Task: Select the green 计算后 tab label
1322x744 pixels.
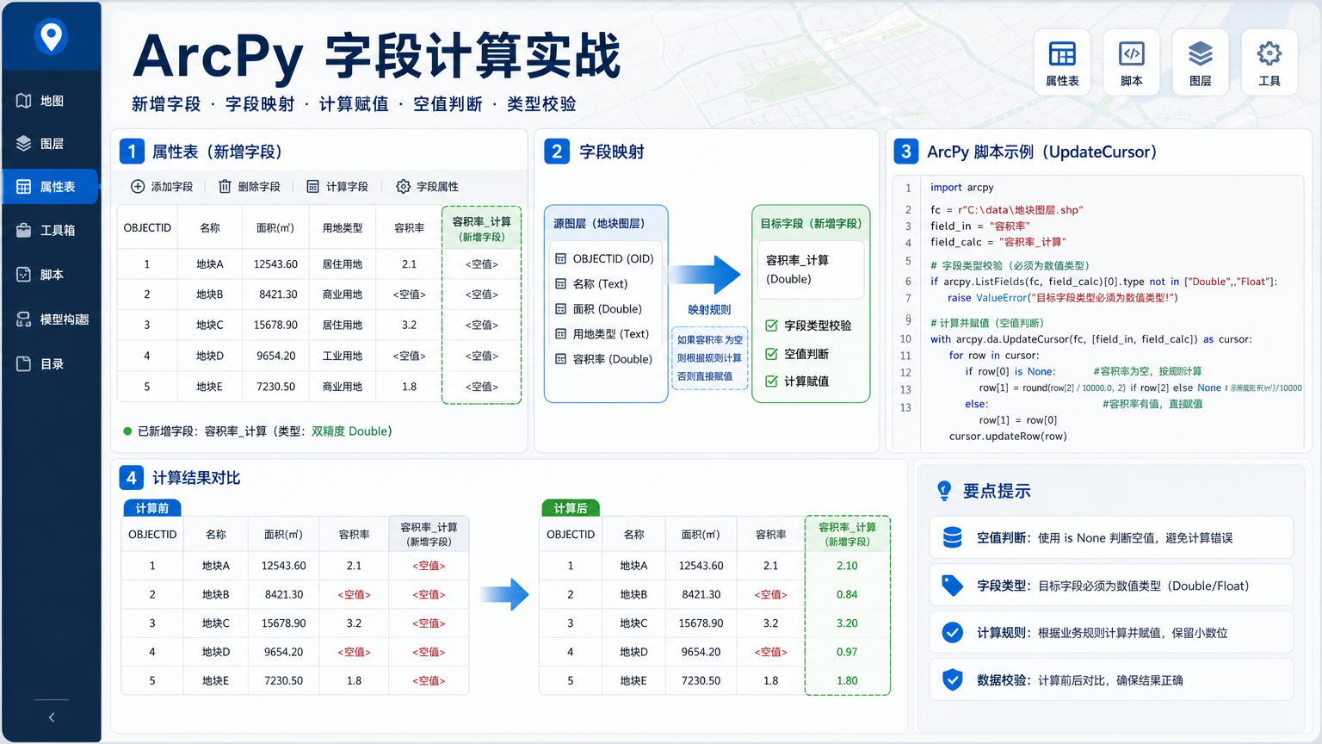Action: 571,508
